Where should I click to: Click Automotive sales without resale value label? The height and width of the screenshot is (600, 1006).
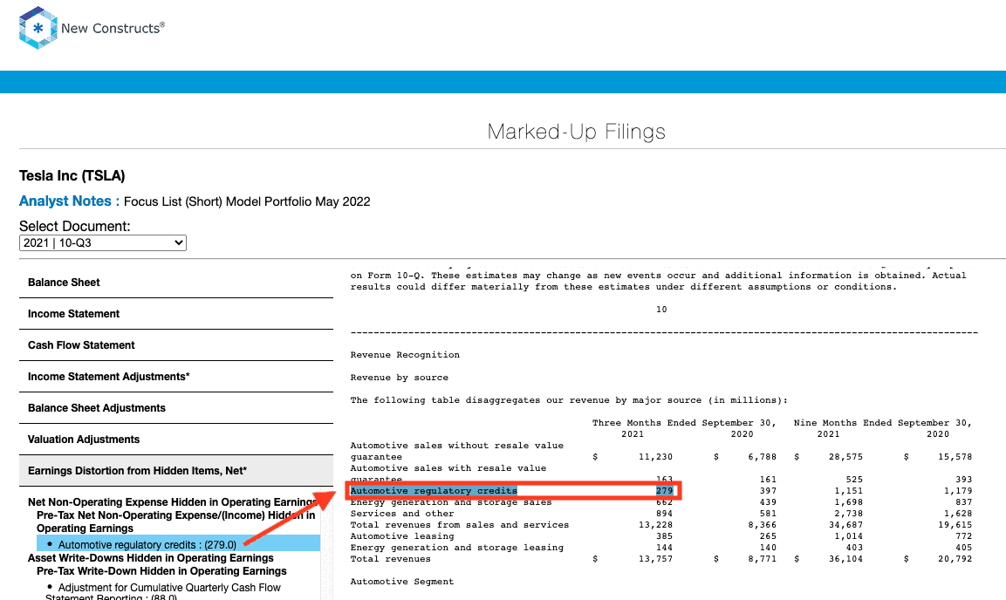click(457, 451)
